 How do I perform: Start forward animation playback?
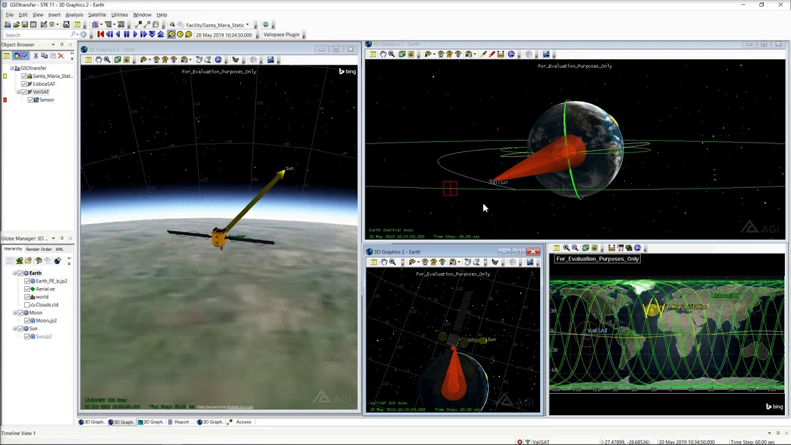click(x=135, y=35)
